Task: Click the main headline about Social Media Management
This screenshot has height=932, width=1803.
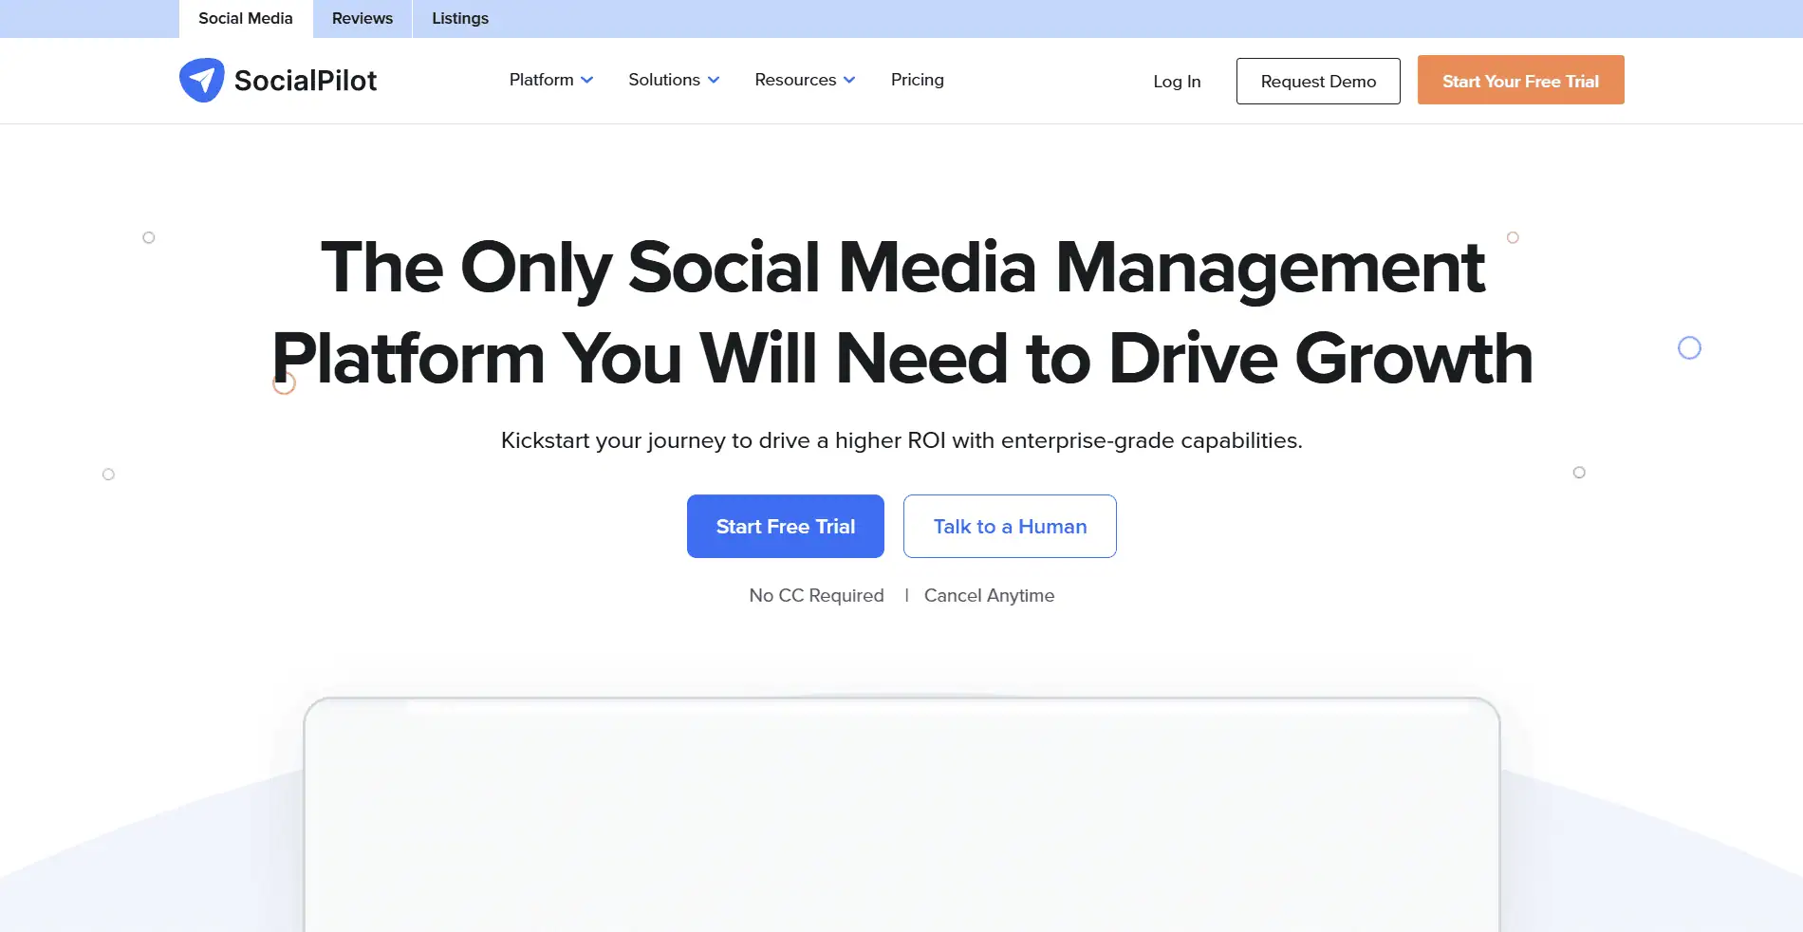Action: [x=901, y=313]
